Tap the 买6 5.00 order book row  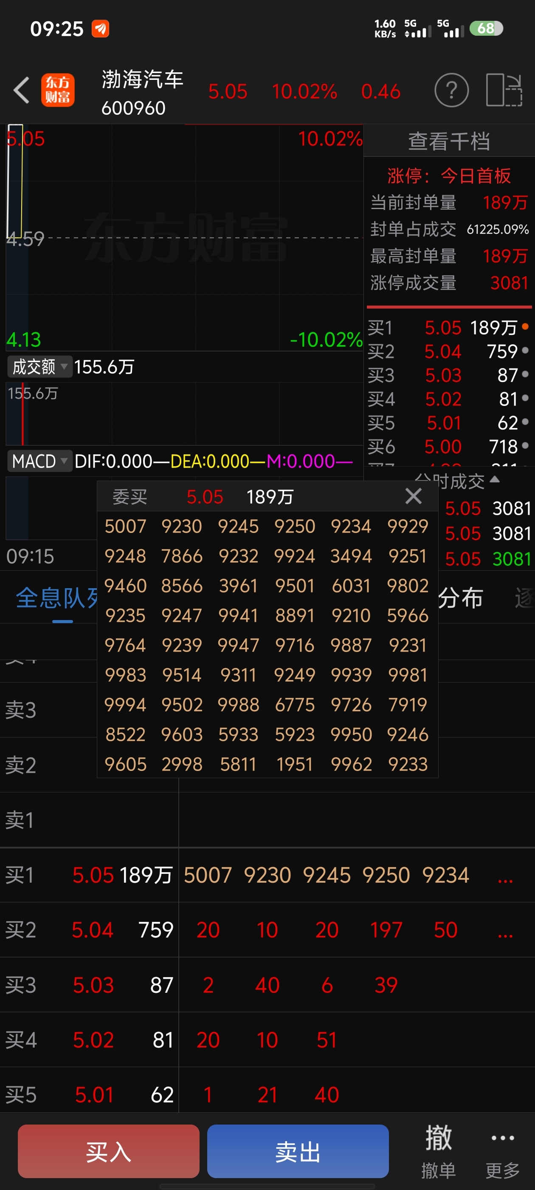point(449,446)
